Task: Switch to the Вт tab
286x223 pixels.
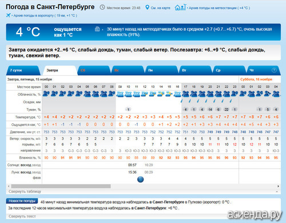Action: tap(195, 70)
